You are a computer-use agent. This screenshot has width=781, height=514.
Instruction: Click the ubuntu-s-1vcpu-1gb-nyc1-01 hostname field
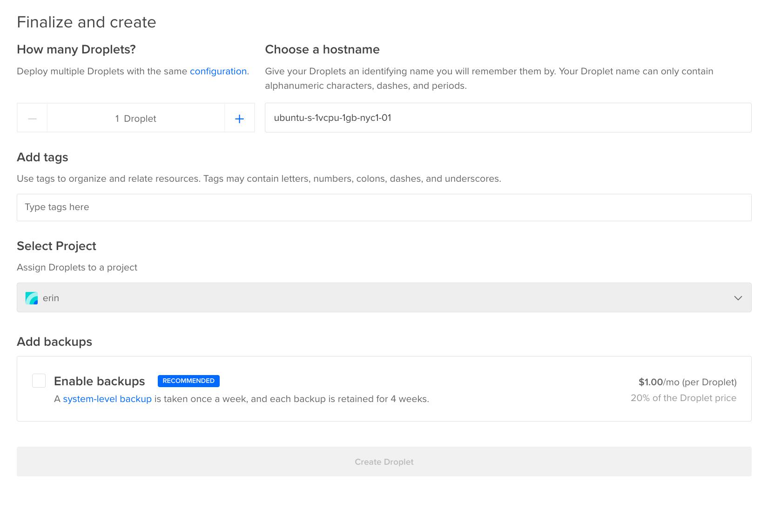point(507,118)
